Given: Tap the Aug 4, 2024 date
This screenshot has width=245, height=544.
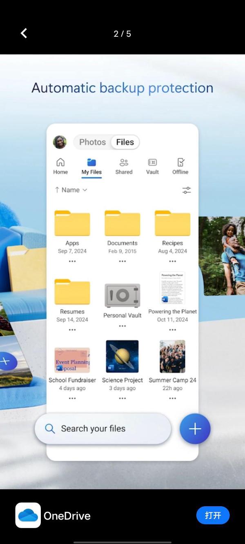Looking at the screenshot, I should click(172, 251).
